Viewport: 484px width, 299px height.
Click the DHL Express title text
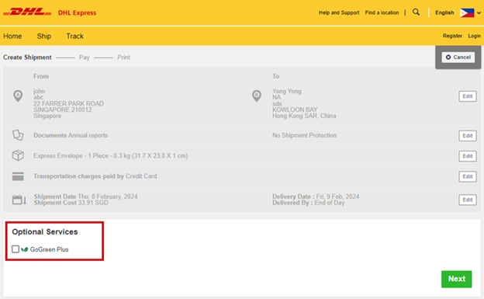pyautogui.click(x=77, y=12)
